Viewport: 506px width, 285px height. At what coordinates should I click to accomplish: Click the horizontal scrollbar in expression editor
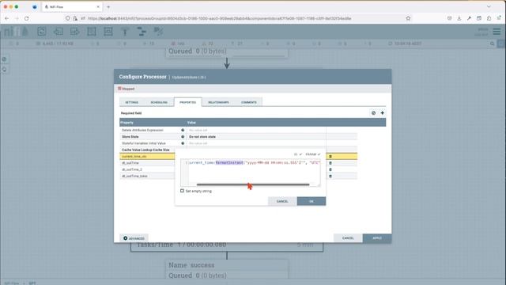[x=253, y=184]
